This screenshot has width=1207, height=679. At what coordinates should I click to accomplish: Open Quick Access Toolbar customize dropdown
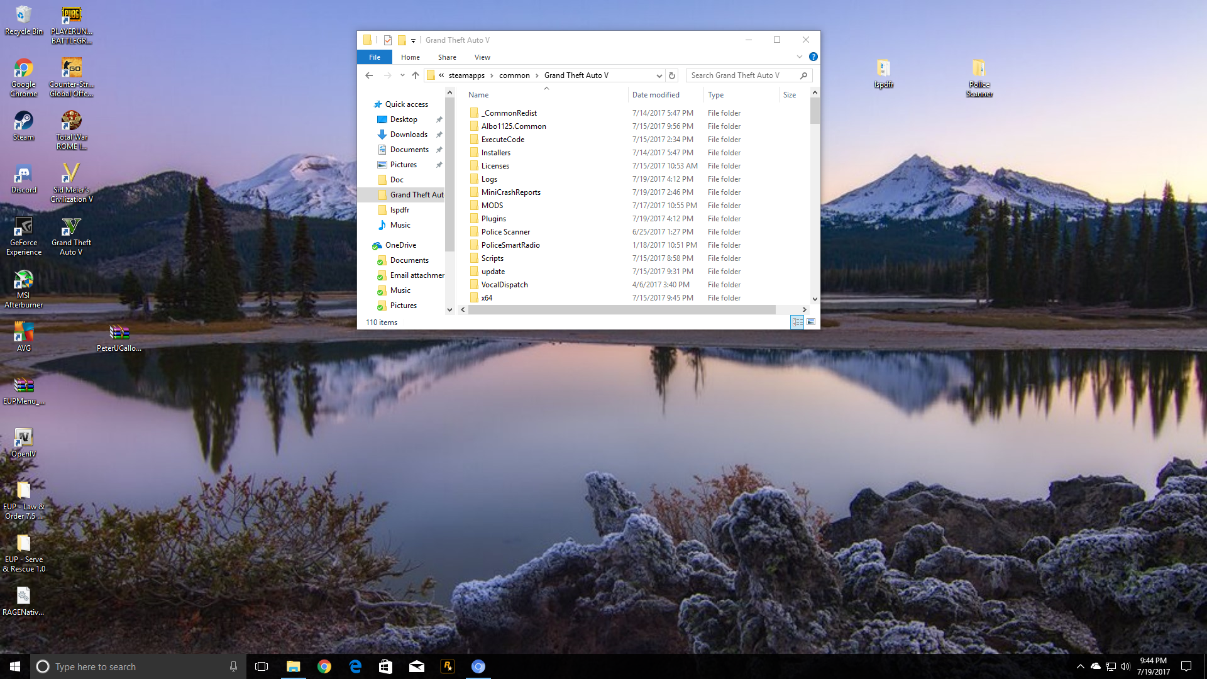413,40
